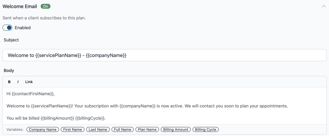Insert the Plan Name variable
Image resolution: width=329 pixels, height=136 pixels.
[x=147, y=130]
